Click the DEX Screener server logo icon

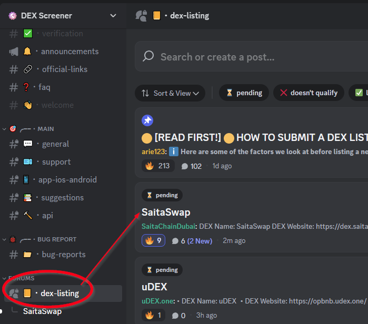click(x=13, y=16)
